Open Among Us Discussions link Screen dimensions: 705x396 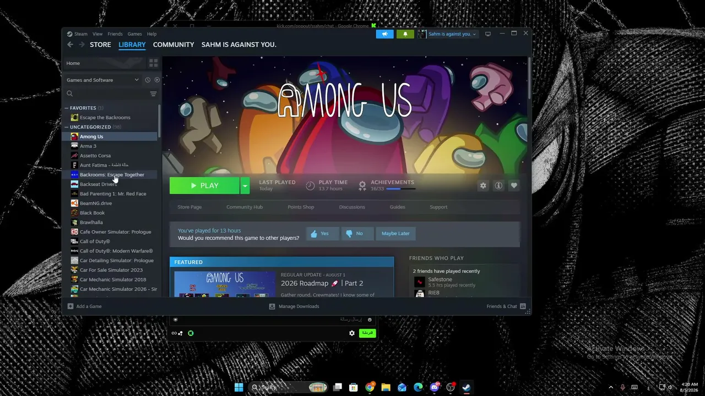352,207
